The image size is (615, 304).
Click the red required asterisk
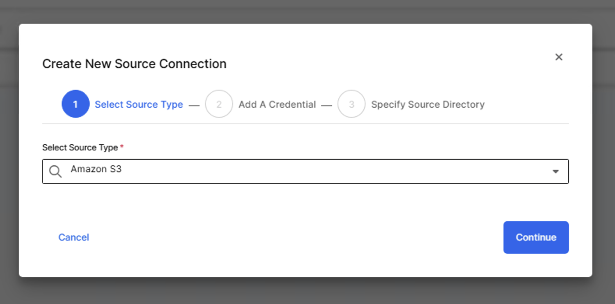(122, 147)
